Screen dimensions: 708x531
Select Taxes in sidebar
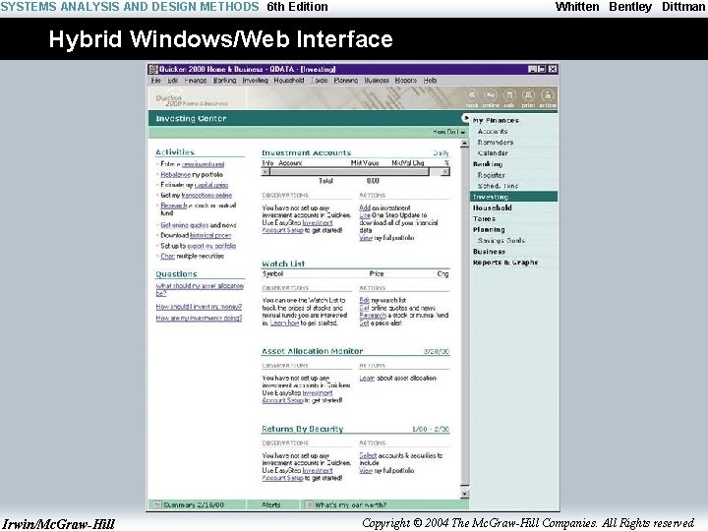(484, 218)
